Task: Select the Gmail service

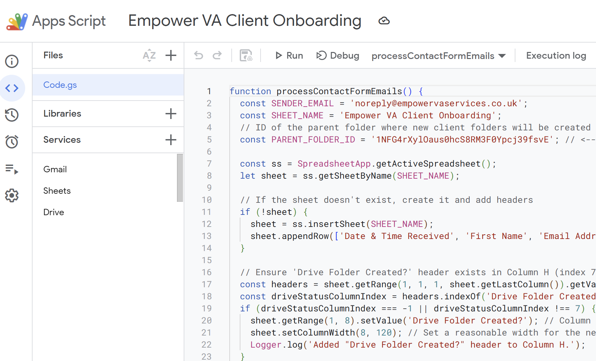Action: [55, 169]
